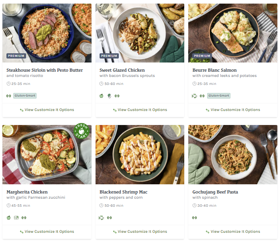Screen dimensions: 279x242
Task: Click the Premium badge on the salmon photo
Action: pos(202,56)
